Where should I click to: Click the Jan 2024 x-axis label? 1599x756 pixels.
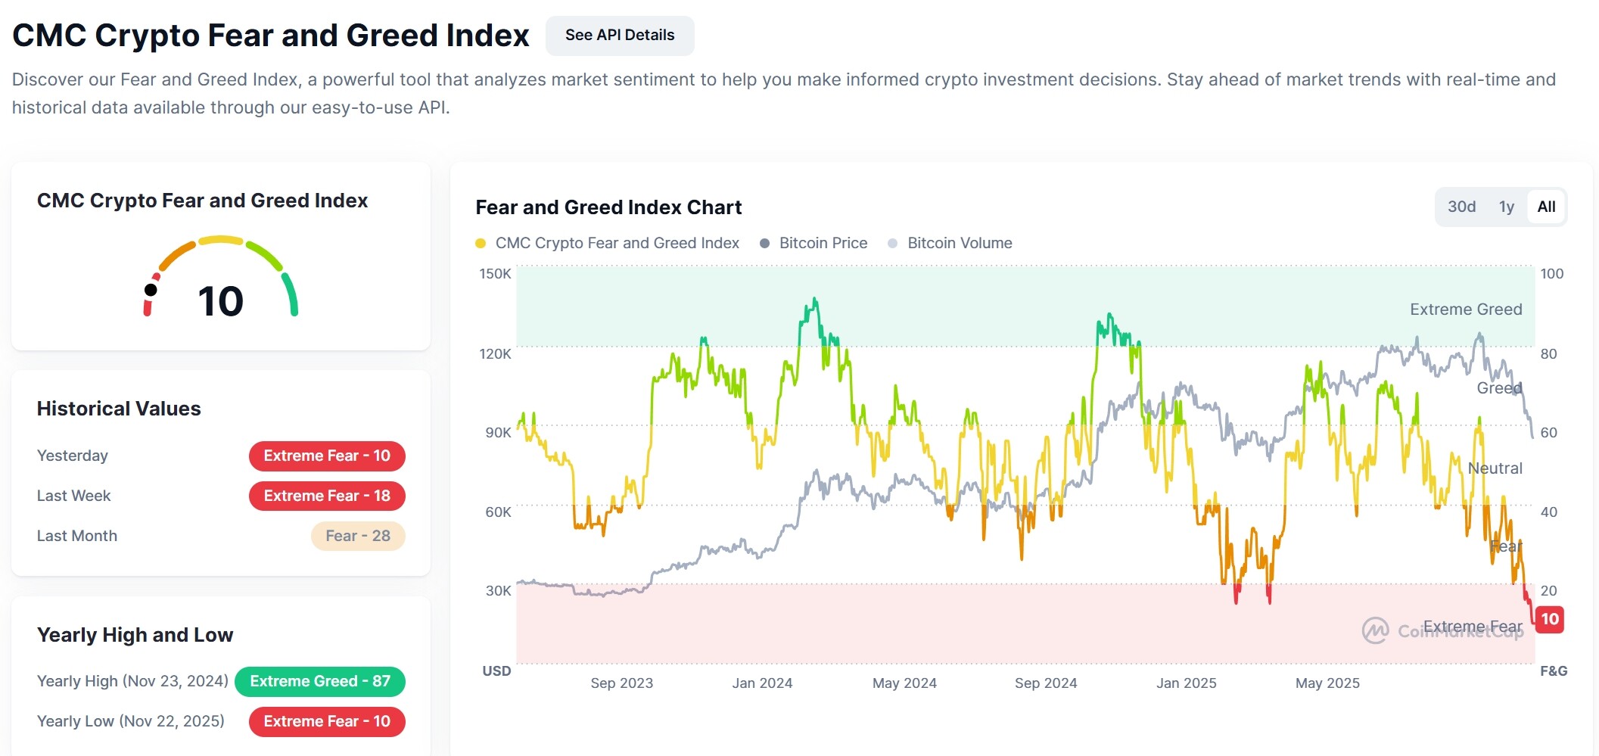tap(762, 683)
